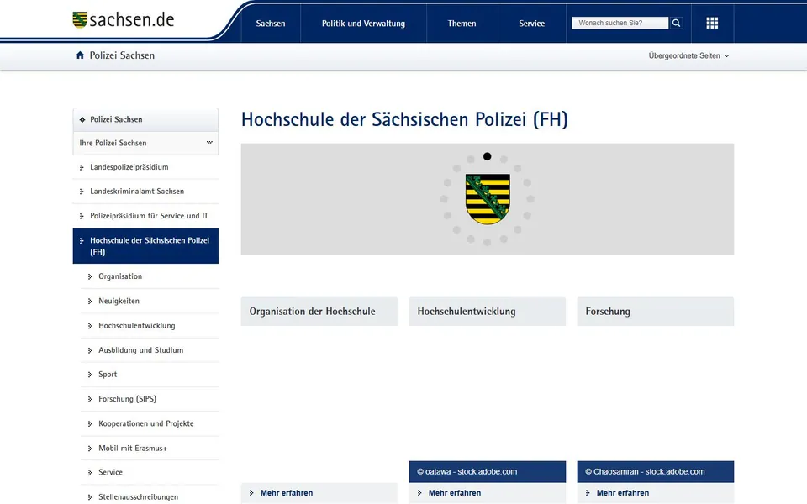
Task: Click '© oatawa - stock.adobe.com' caption
Action: pyautogui.click(x=467, y=471)
